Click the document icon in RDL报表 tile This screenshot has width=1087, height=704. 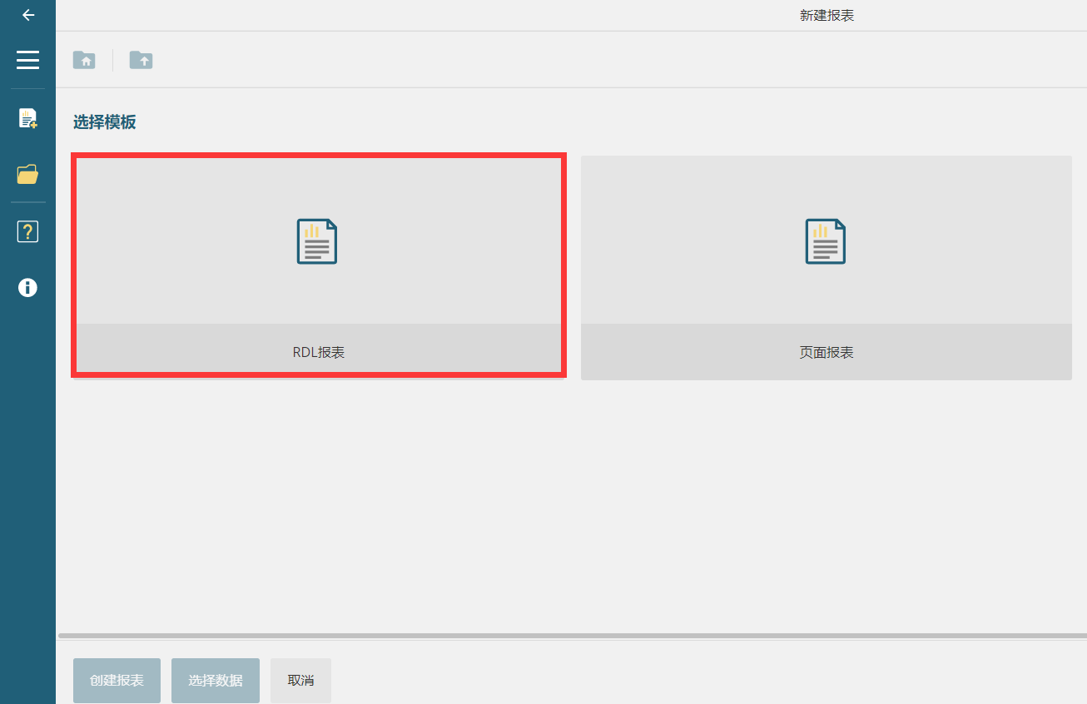(x=317, y=241)
